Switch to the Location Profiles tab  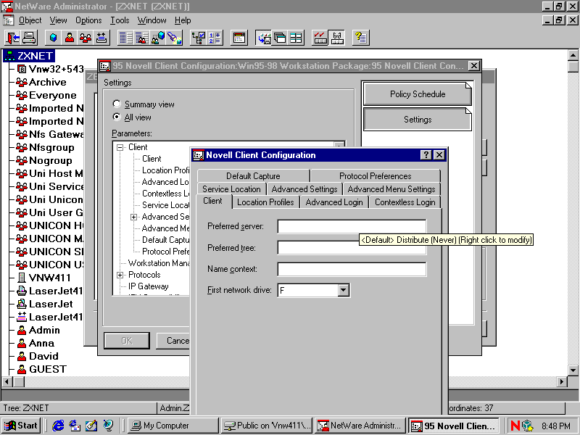tap(265, 202)
